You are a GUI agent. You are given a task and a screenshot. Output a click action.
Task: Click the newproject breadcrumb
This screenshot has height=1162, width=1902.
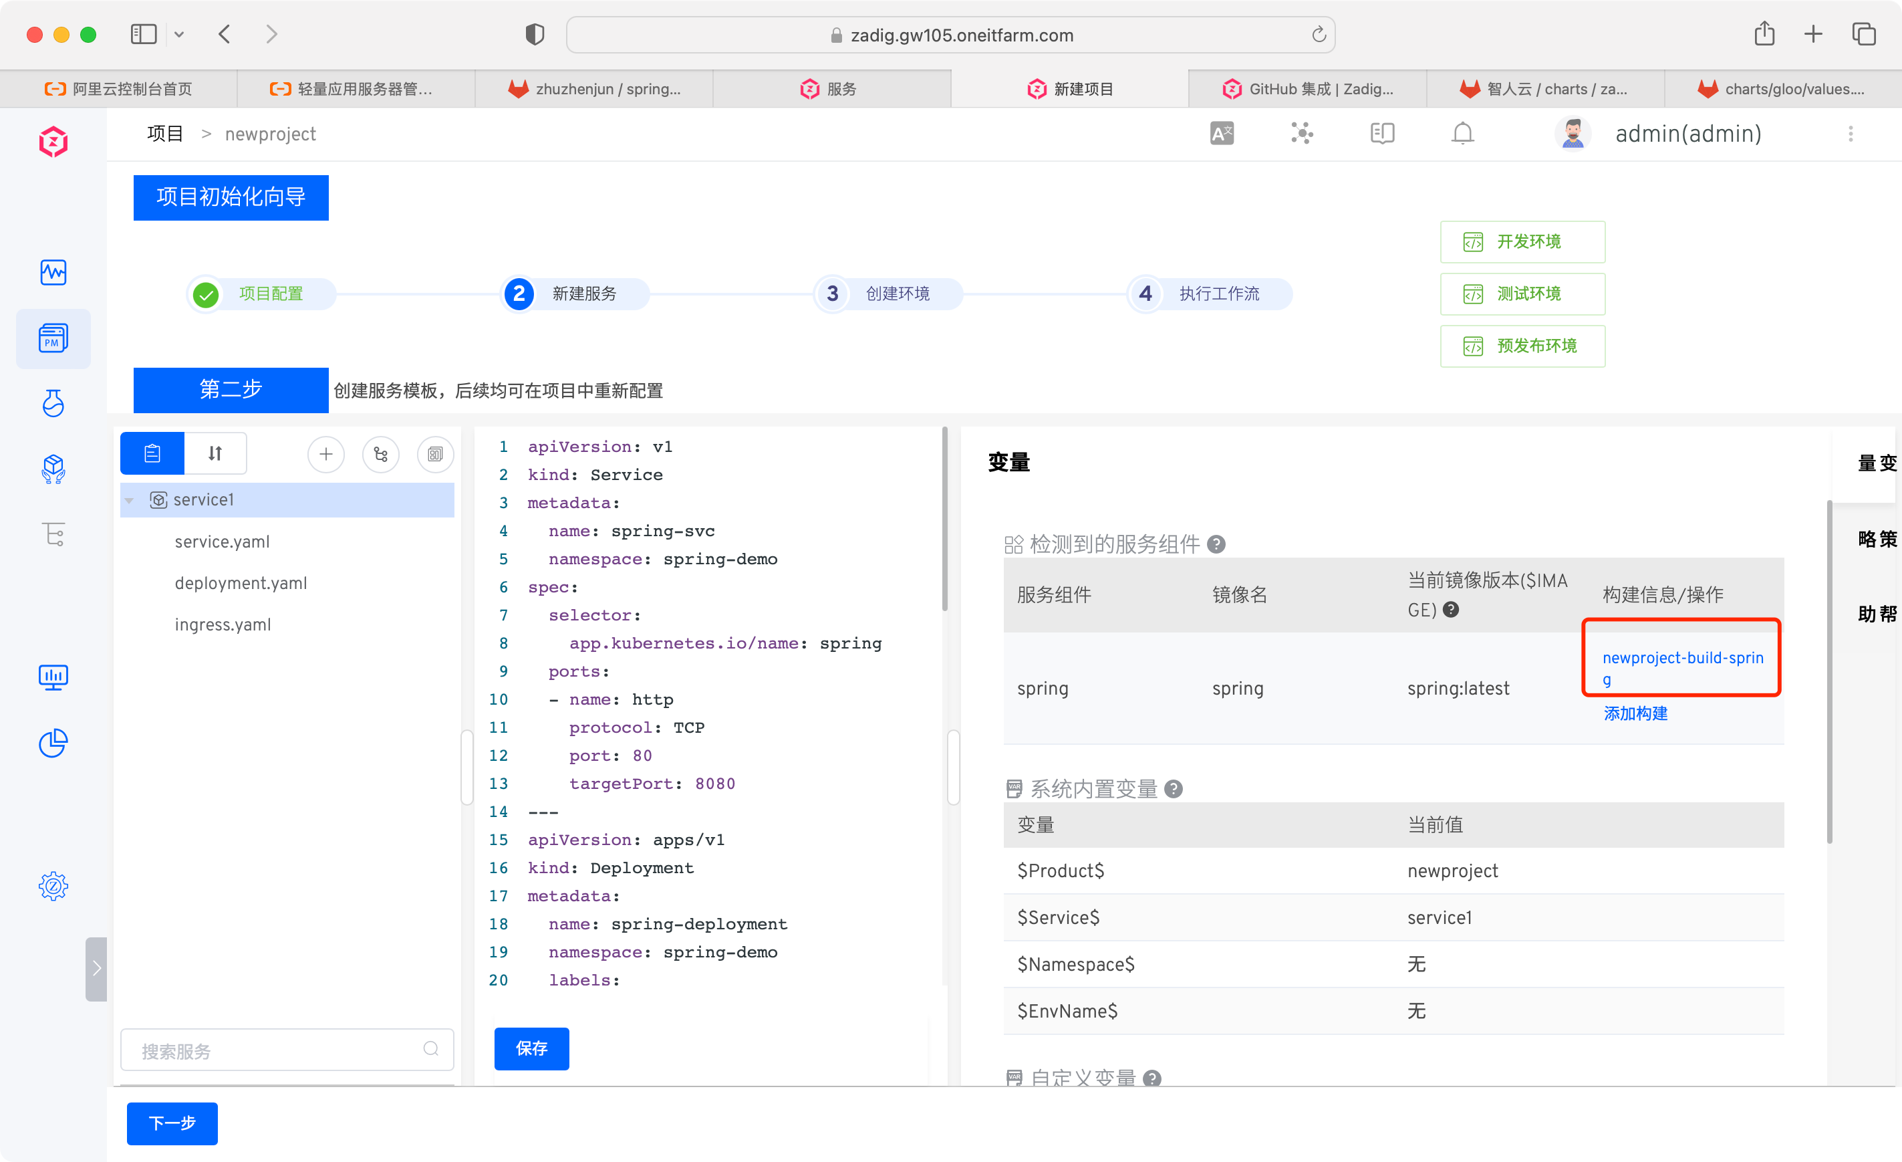coord(270,134)
